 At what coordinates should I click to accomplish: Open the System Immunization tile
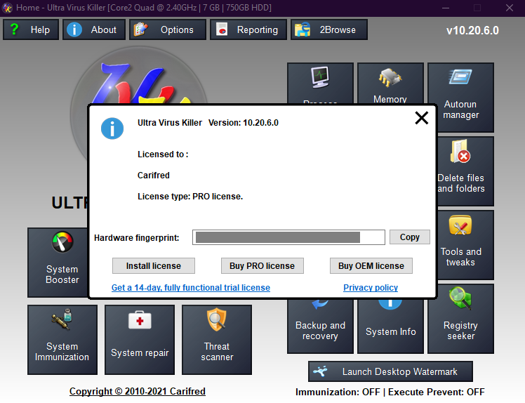62,340
